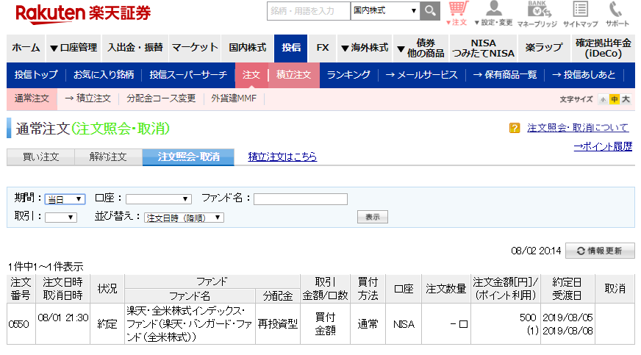The height and width of the screenshot is (355, 641).
Task: Click the 銘柄・用語を入力 search field
Action: coord(309,10)
